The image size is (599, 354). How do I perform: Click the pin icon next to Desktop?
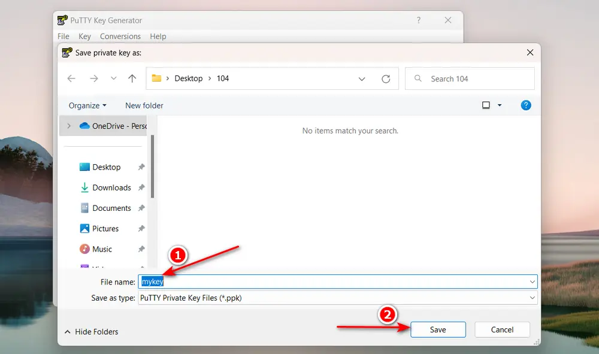coord(143,167)
